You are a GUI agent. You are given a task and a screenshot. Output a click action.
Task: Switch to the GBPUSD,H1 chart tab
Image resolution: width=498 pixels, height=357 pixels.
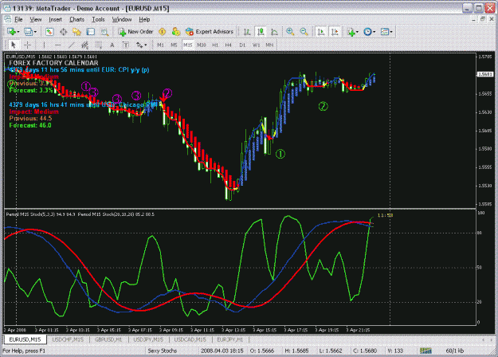coord(108,339)
